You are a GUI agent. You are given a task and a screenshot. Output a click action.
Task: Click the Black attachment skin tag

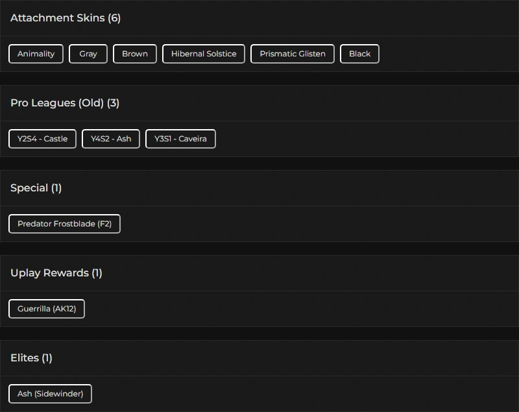click(x=359, y=54)
